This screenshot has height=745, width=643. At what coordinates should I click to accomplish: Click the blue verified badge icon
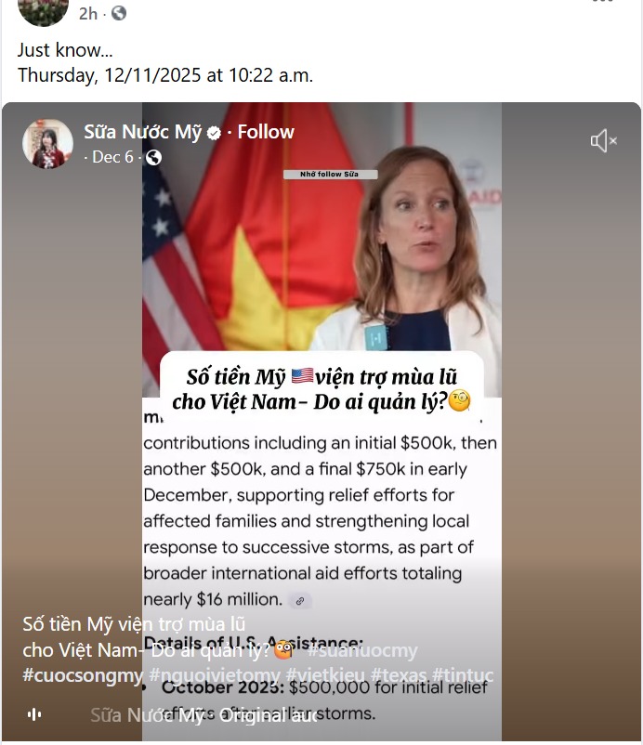[215, 133]
